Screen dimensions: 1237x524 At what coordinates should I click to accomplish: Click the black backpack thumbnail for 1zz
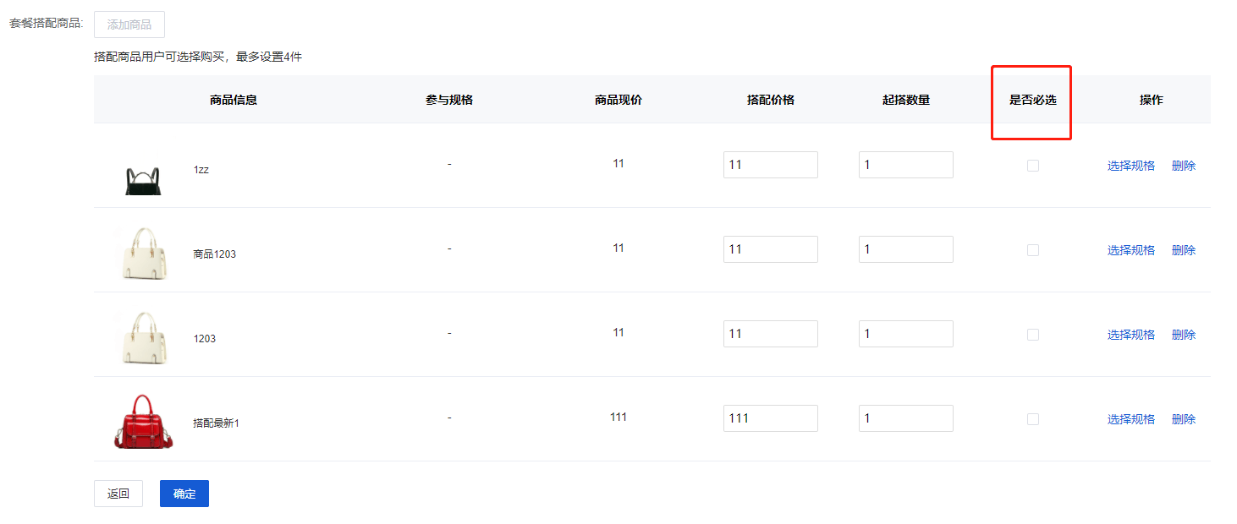coord(143,180)
